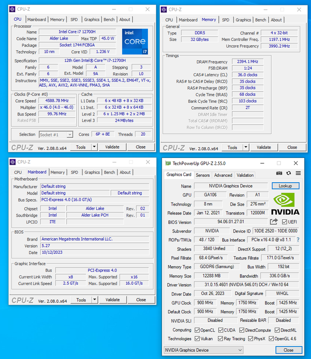Screen dimensions: 311x359
Task: Toggle the OpenCL checkbox
Action: (197, 330)
